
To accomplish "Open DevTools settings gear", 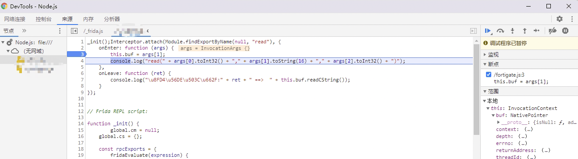I will [x=560, y=19].
